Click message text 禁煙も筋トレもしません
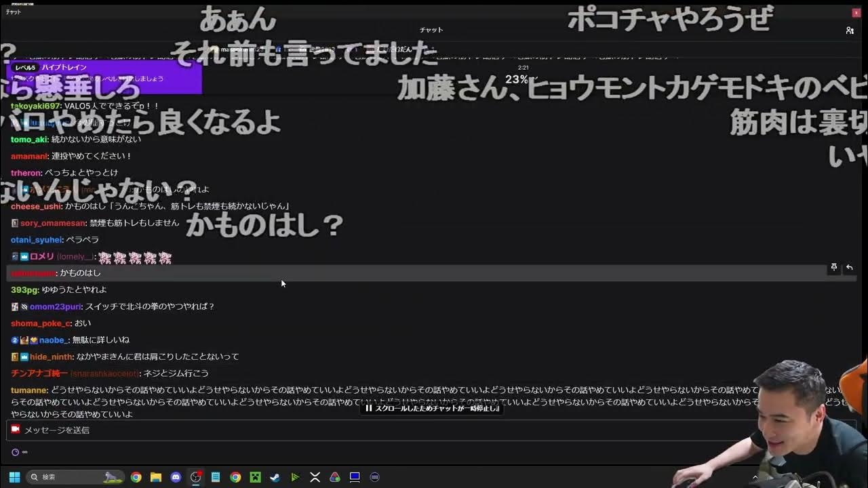This screenshot has height=488, width=868. pos(134,223)
